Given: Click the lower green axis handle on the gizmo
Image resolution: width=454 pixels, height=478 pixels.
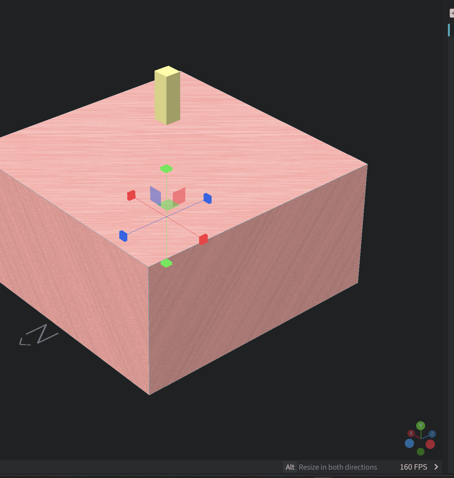Looking at the screenshot, I should (166, 263).
